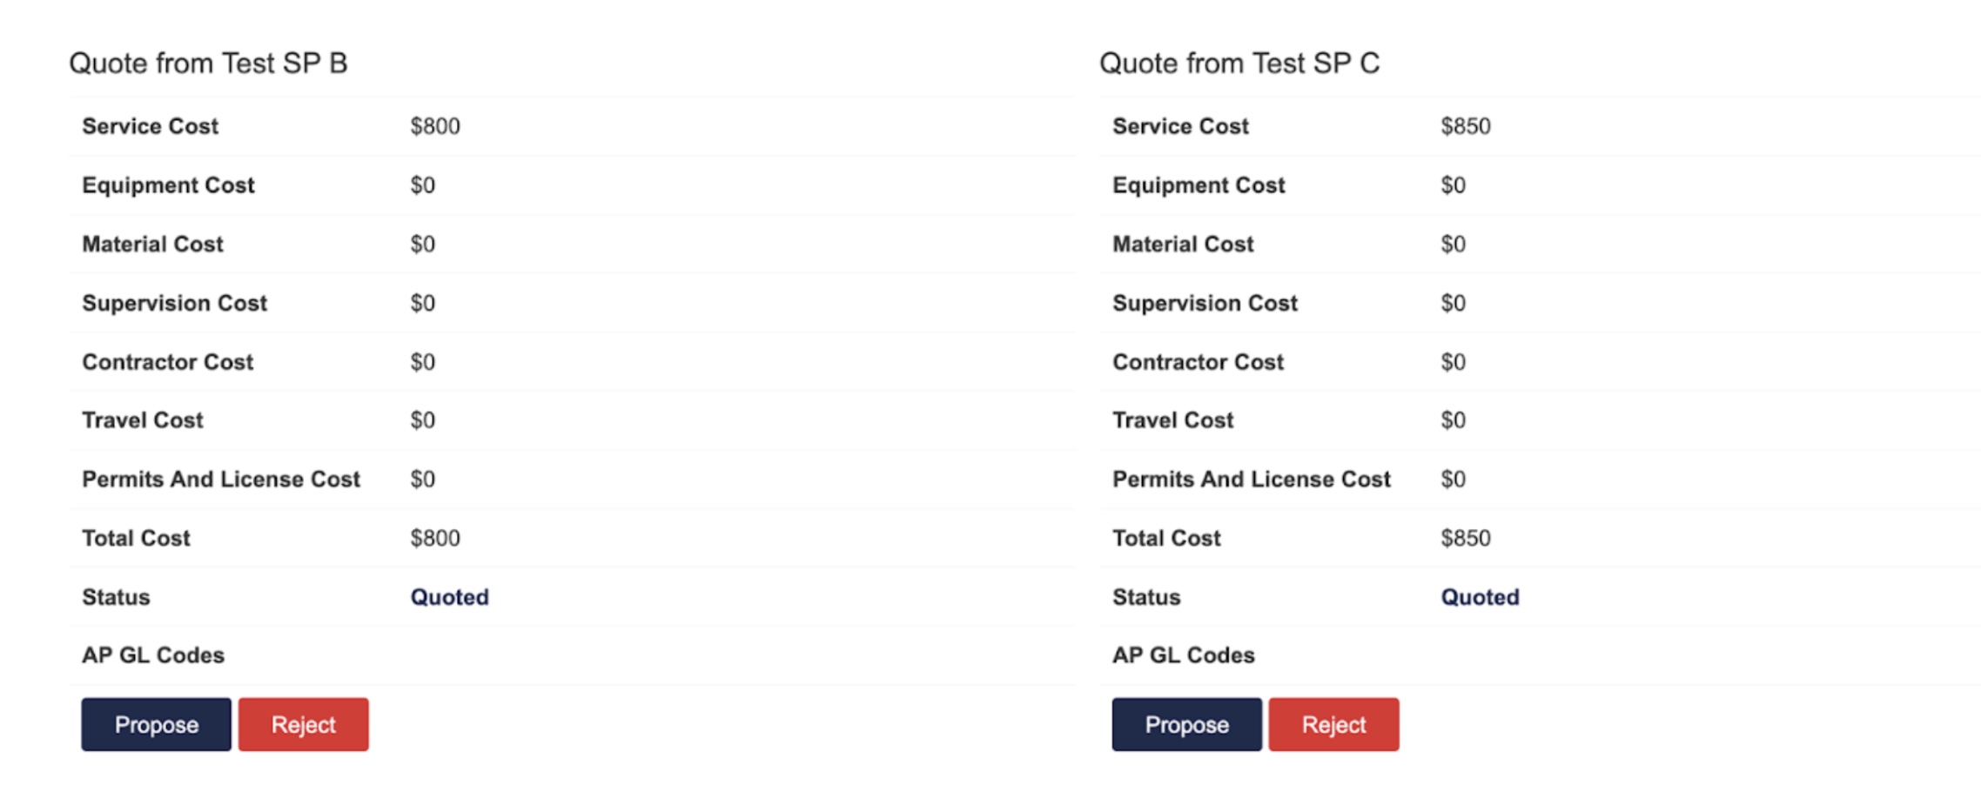1981x792 pixels.
Task: Click Total Cost $850 in SP C quote
Action: click(x=1466, y=538)
